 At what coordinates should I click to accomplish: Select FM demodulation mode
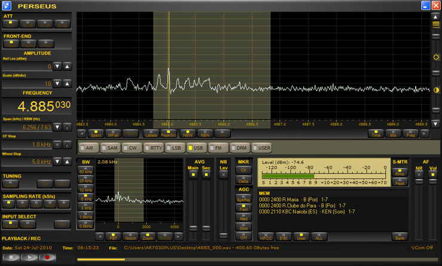tap(218, 148)
